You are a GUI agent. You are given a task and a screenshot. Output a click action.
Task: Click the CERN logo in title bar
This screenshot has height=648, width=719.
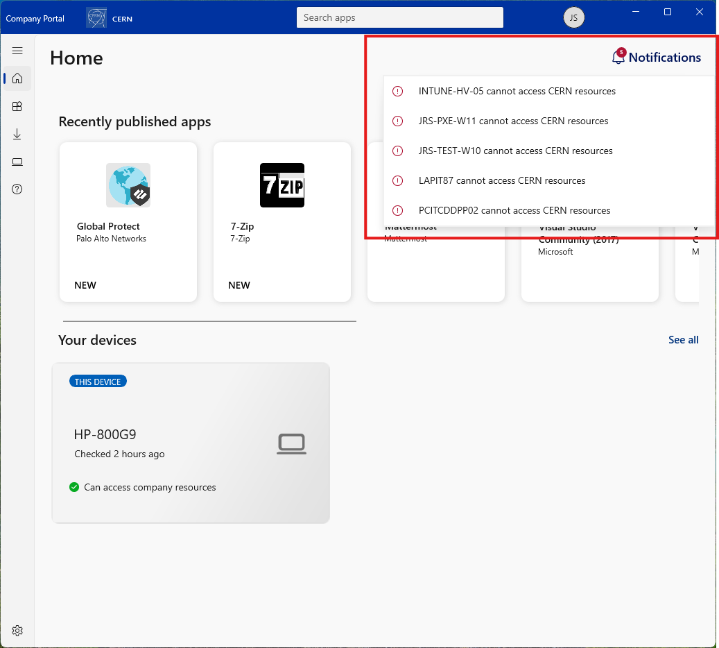pyautogui.click(x=96, y=18)
